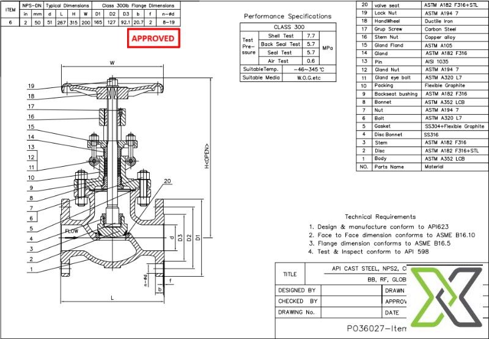Select callout number 20 near the valve seat
This screenshot has width=489, height=339.
click(167, 181)
